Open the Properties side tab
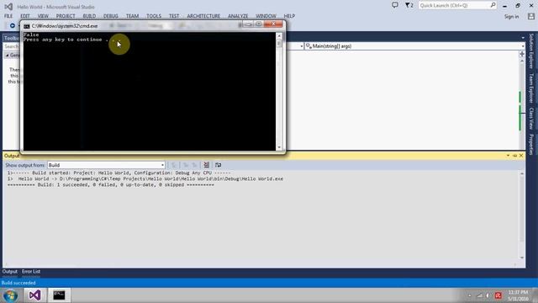Viewport: 538px width, 303px height. click(531, 144)
